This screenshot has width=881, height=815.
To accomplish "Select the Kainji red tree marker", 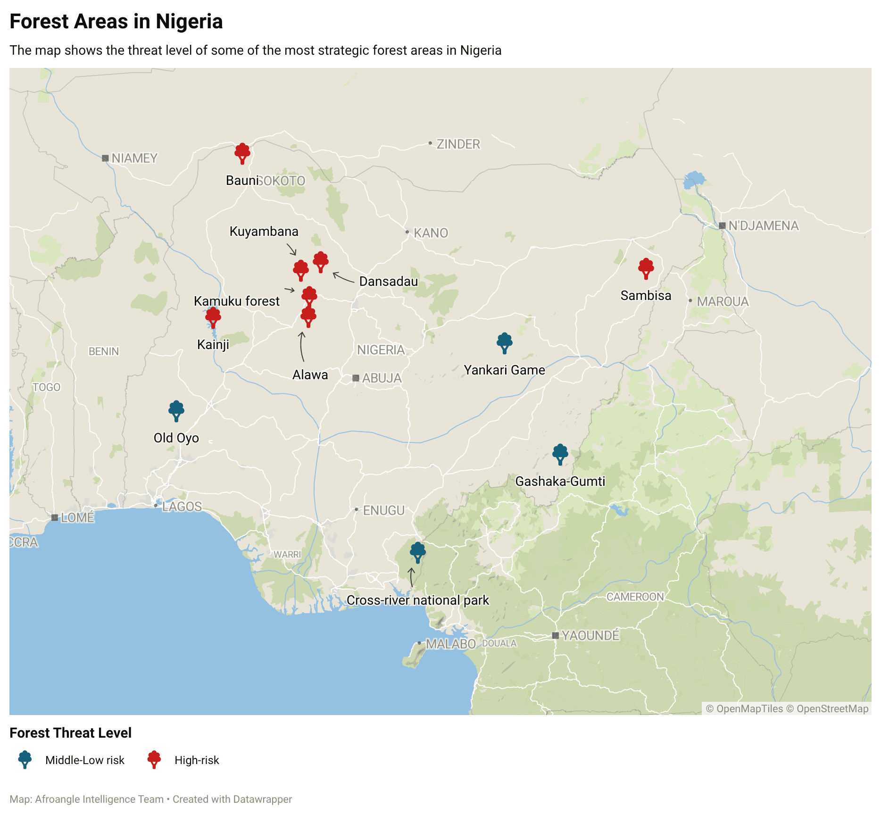I will [x=213, y=318].
